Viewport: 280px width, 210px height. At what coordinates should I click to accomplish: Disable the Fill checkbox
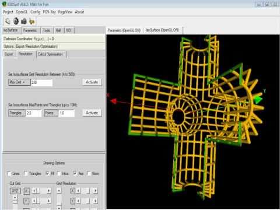(x=47, y=173)
